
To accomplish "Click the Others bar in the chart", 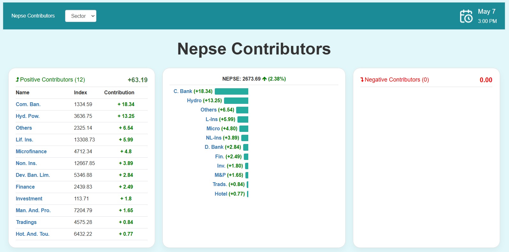I will pyautogui.click(x=242, y=110).
